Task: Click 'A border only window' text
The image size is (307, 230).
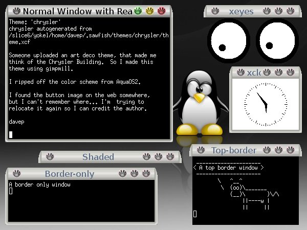Action: [39, 185]
